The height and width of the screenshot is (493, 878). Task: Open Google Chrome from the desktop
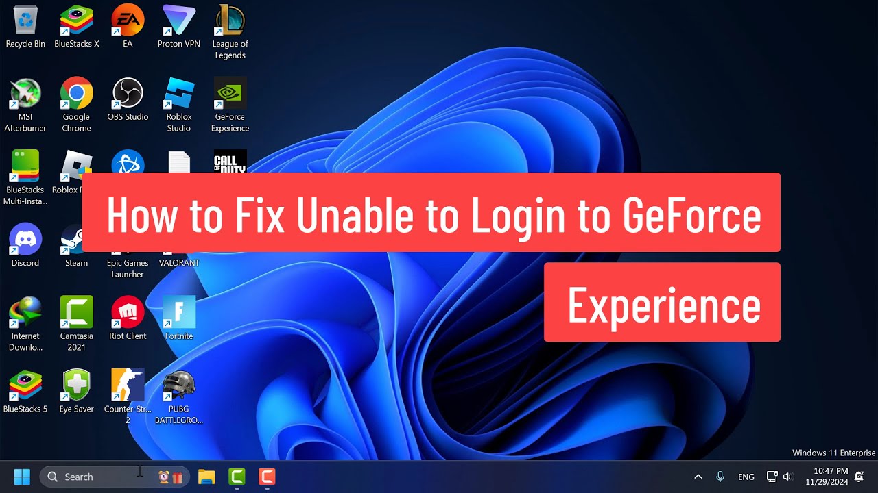coord(77,105)
